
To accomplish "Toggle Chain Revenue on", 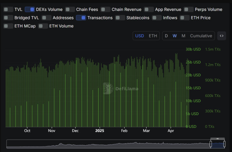I will [x=105, y=9].
